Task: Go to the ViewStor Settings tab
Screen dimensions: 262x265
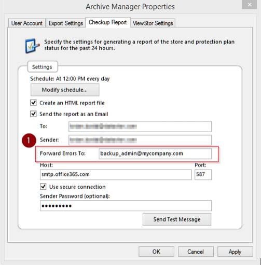Action: [x=153, y=23]
